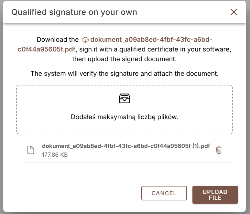
Task: Click the 'Qualified signature on your own' title
Action: coord(74,12)
